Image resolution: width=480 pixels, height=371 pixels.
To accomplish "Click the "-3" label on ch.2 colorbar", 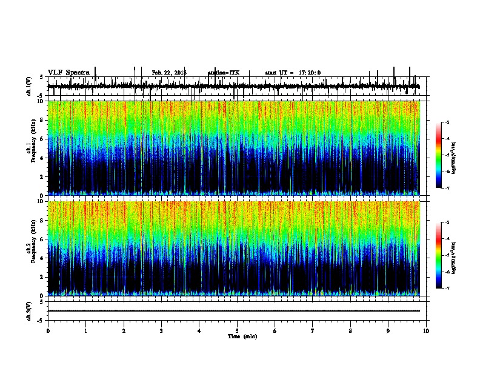I will tap(447, 222).
